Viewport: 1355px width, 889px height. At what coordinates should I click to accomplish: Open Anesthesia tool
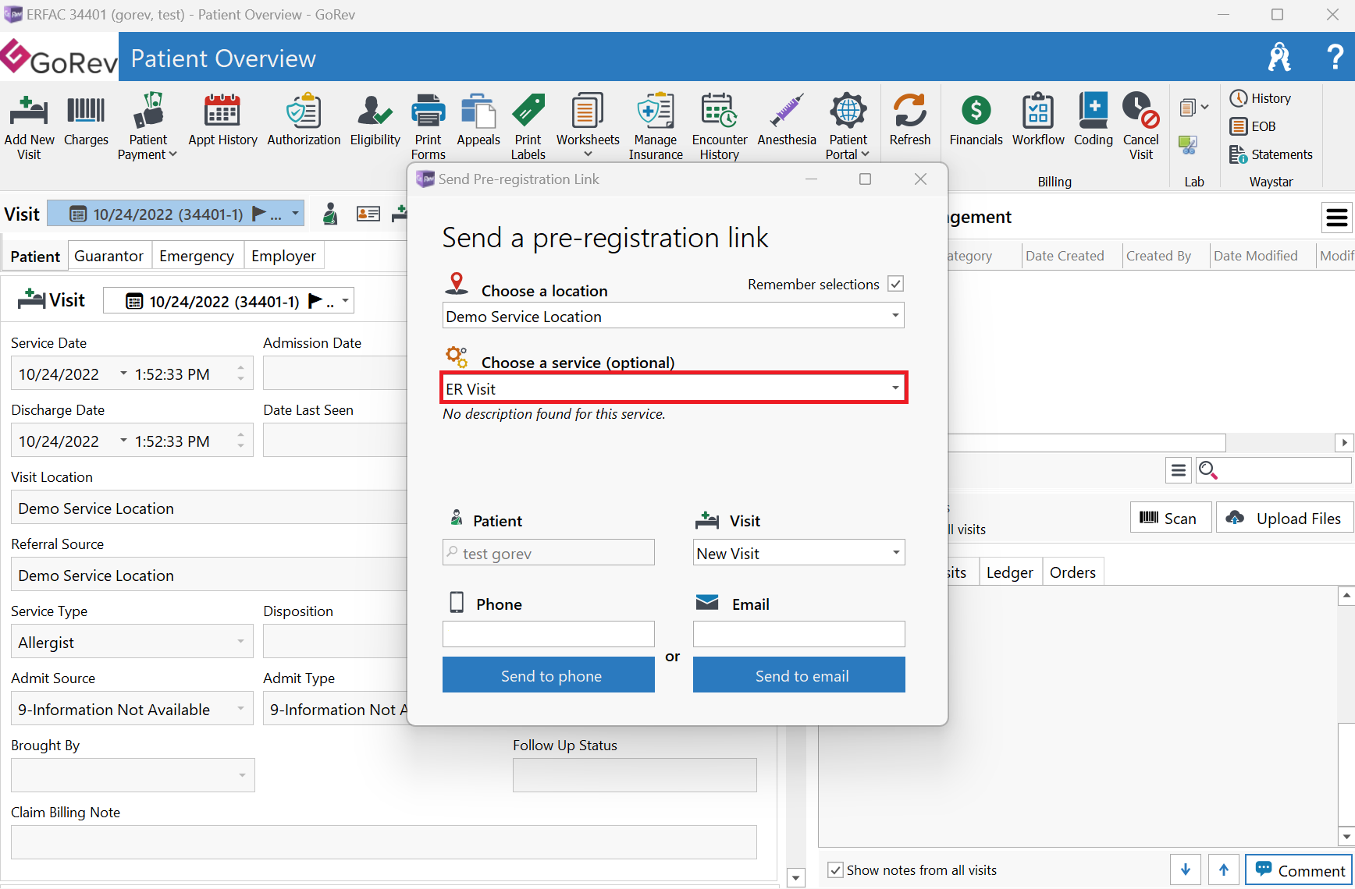tap(787, 120)
